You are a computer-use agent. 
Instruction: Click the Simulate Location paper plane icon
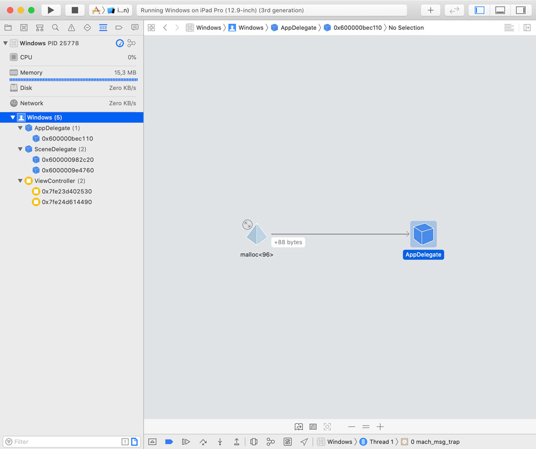point(304,442)
